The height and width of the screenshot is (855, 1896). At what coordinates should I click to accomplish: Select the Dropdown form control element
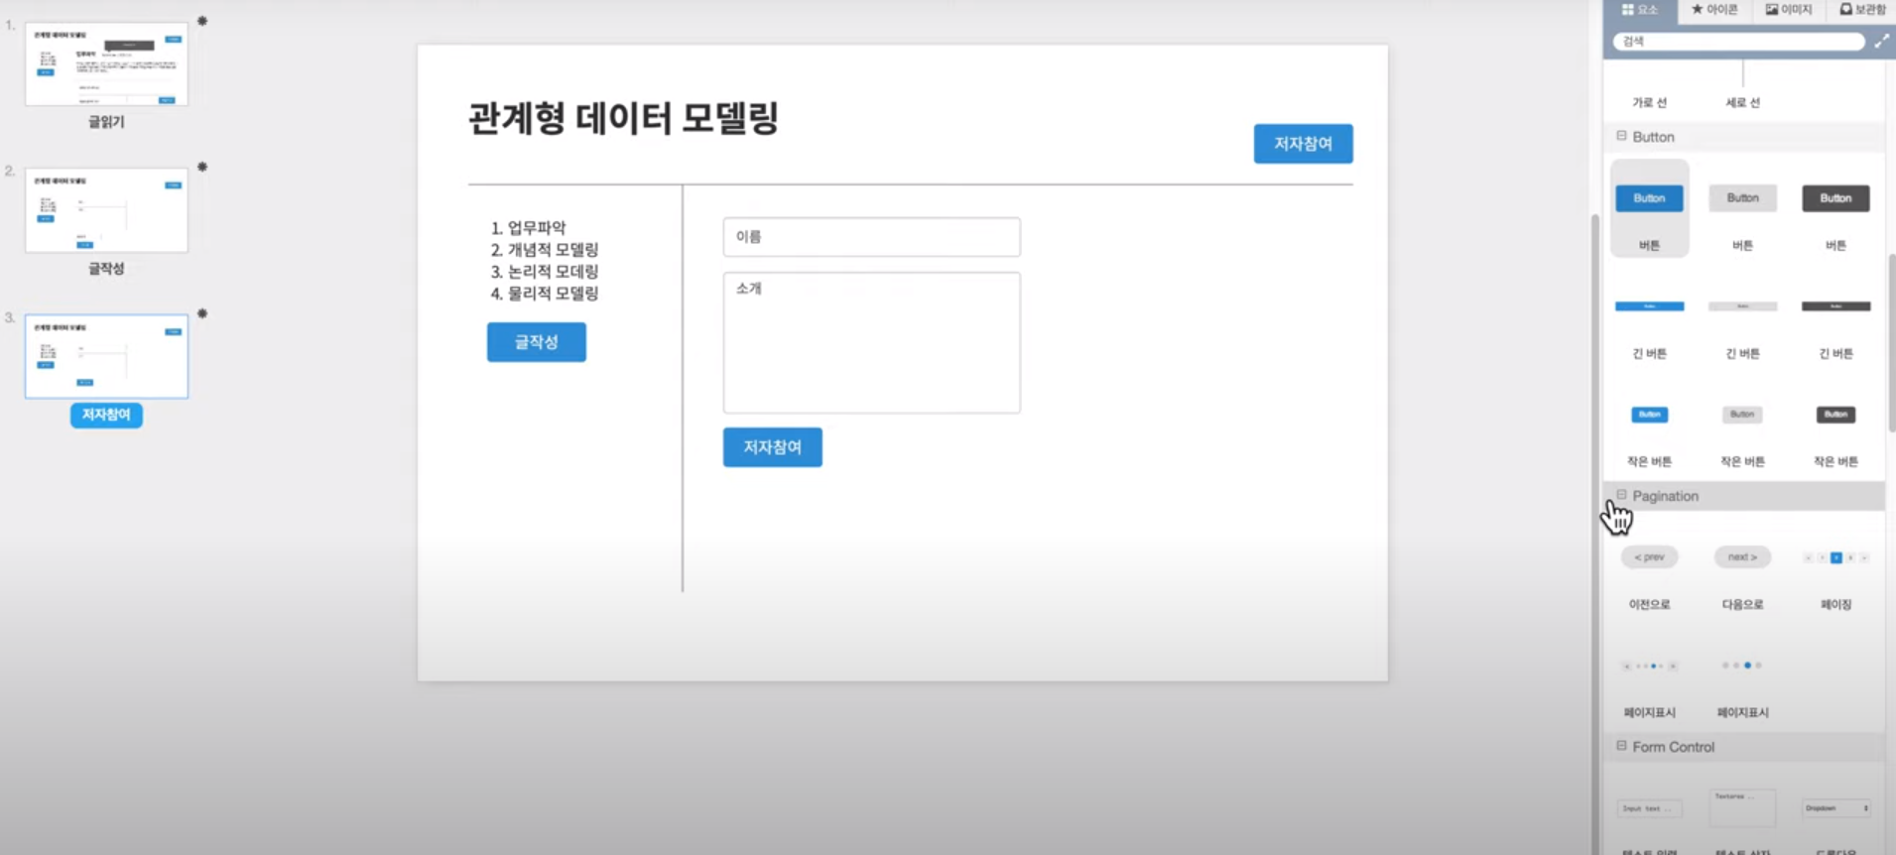(x=1835, y=808)
